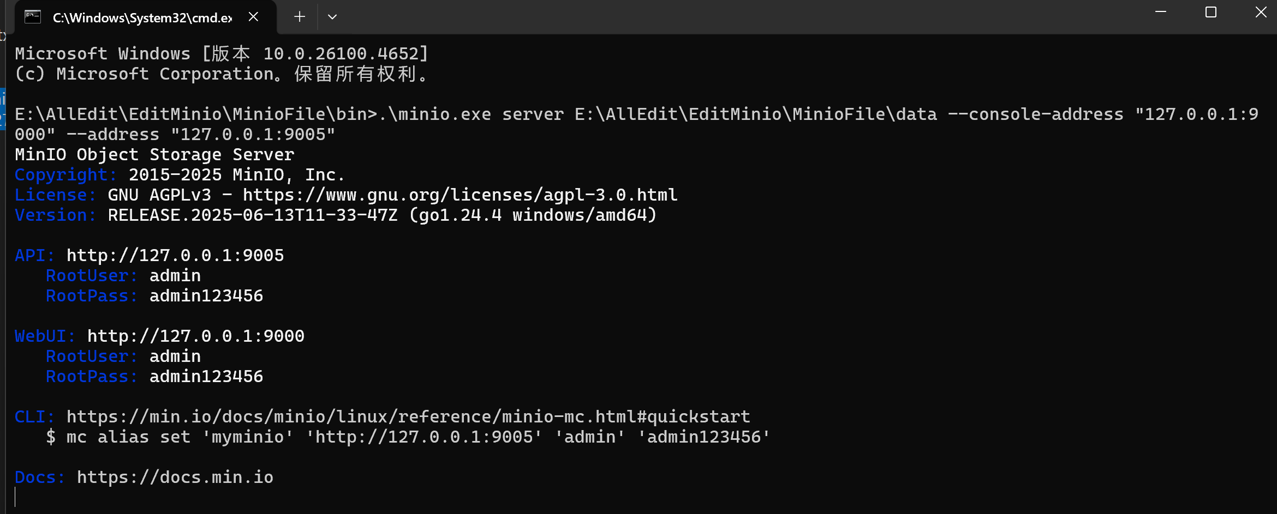
Task: Open a new tab with the plus icon
Action: click(x=299, y=17)
